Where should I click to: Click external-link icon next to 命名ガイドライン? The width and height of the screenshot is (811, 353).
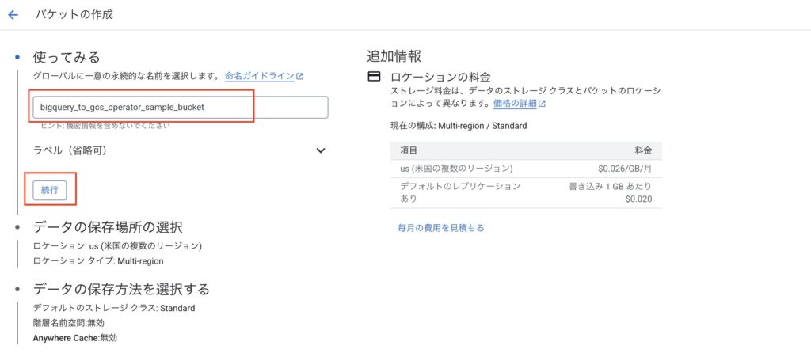pyautogui.click(x=300, y=77)
